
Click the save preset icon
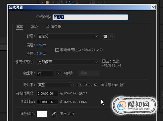[x=105, y=37]
